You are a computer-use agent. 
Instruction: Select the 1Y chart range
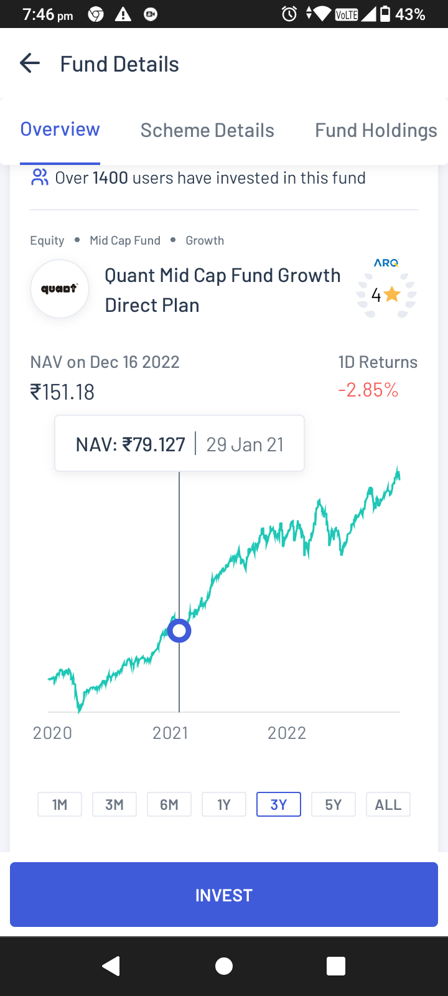[224, 804]
